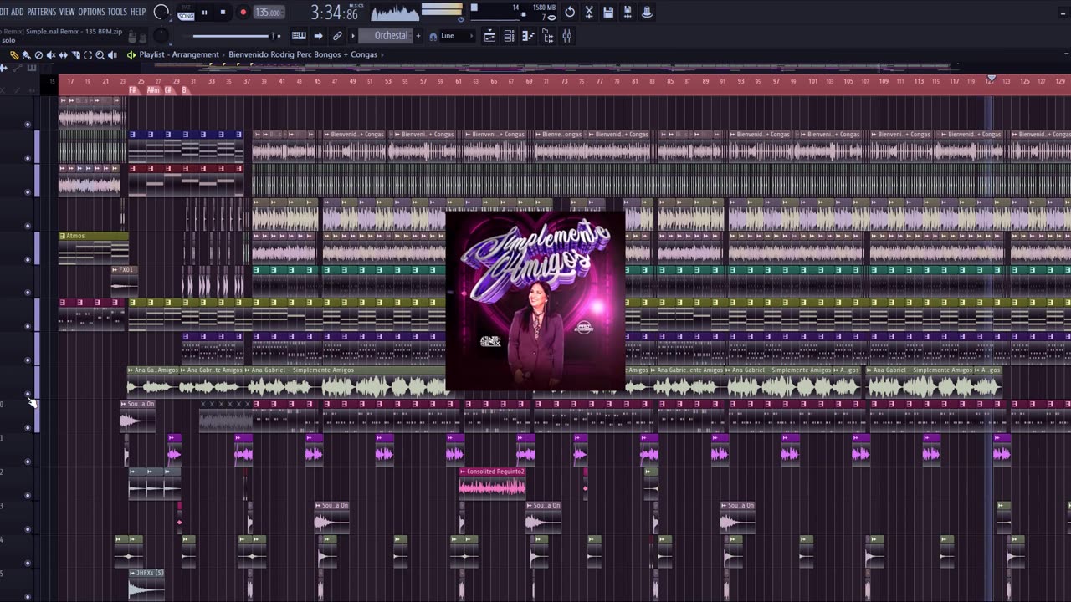Click the 135 BPM tempo field
1071x602 pixels.
click(x=268, y=13)
